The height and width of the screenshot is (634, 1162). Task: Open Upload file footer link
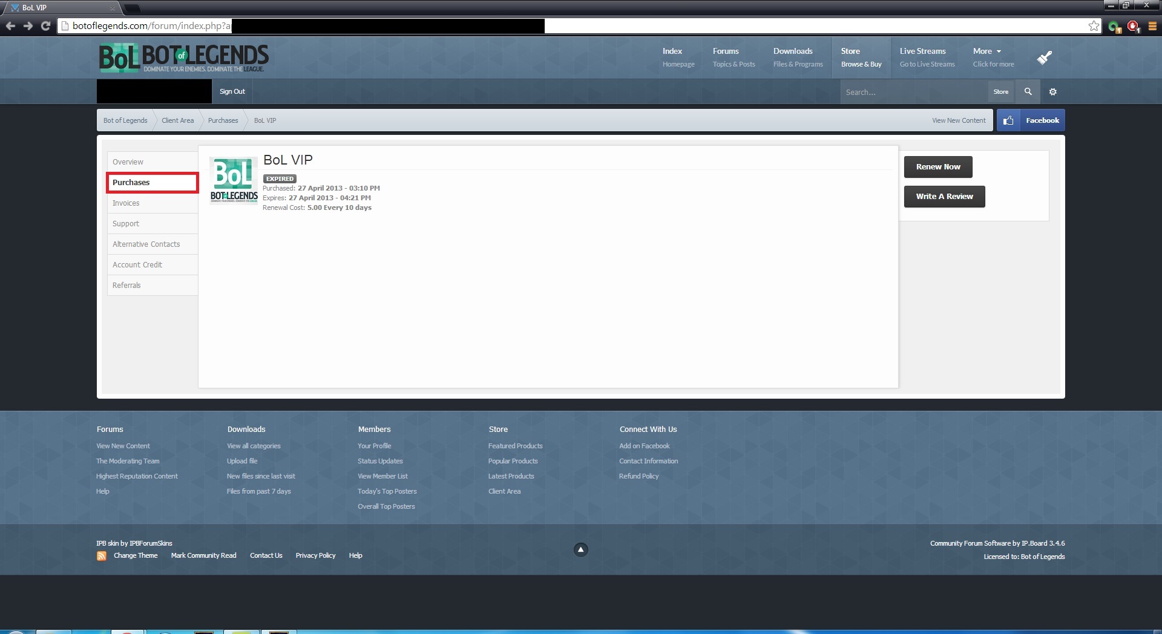[x=242, y=461]
